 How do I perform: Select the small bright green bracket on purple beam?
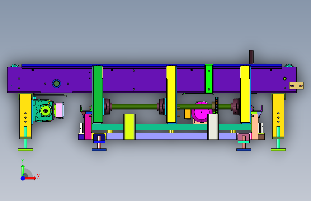pos(209,79)
